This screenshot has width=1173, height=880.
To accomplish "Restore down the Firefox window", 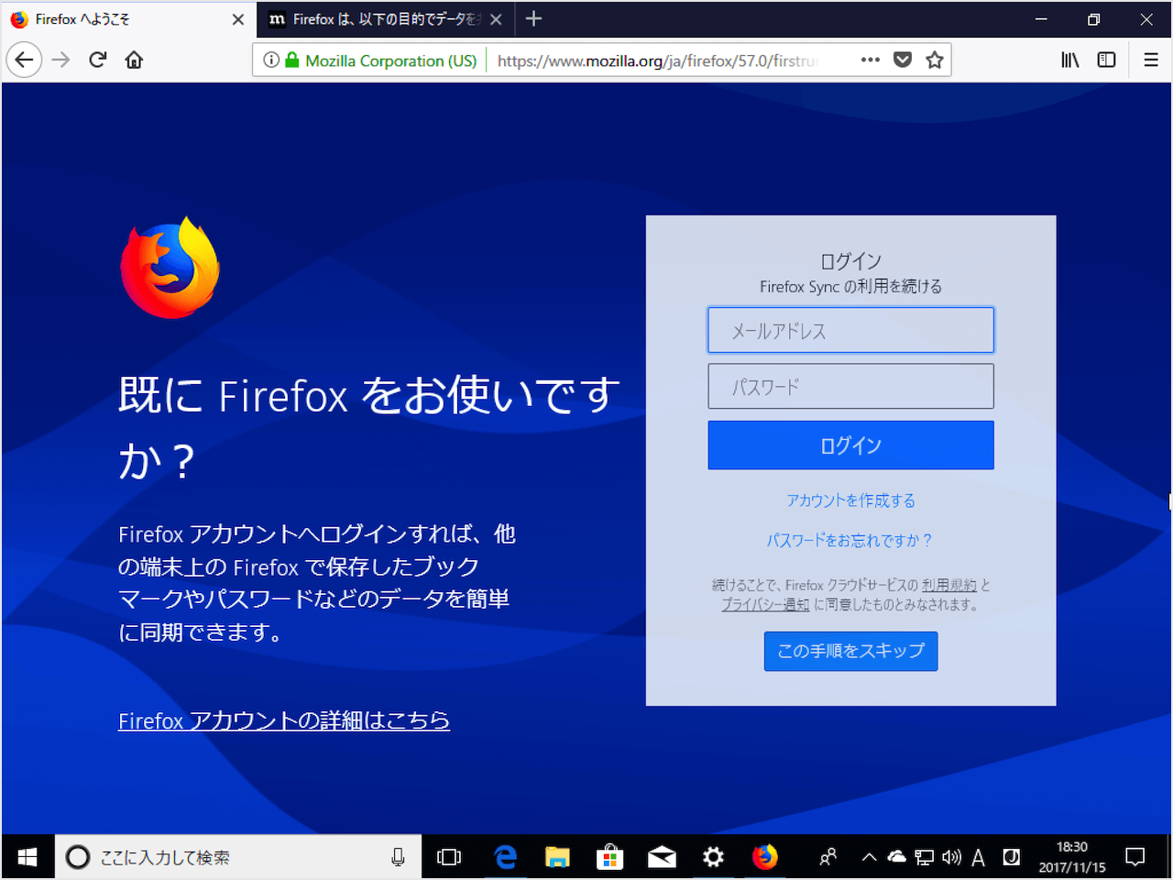I will (x=1093, y=19).
